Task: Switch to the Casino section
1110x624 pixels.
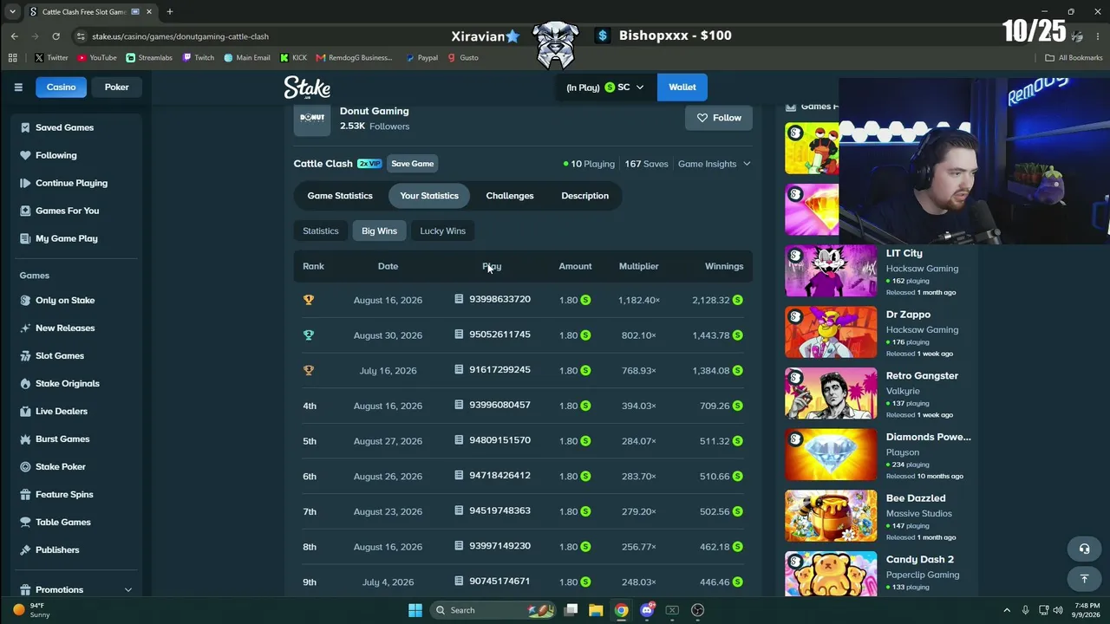Action: click(61, 87)
